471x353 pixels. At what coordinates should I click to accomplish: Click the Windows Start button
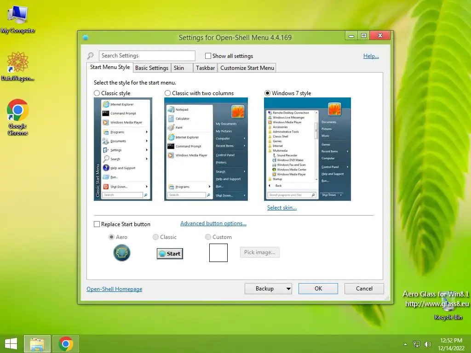(x=11, y=344)
